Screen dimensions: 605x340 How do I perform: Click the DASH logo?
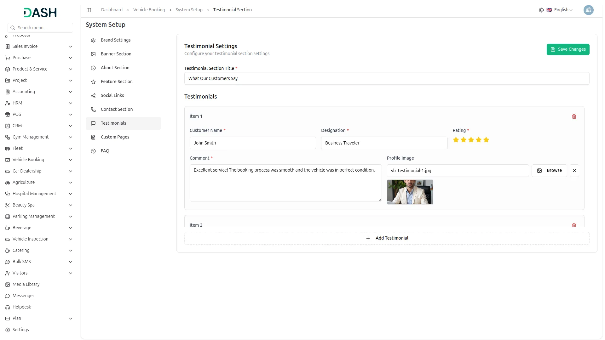(40, 13)
